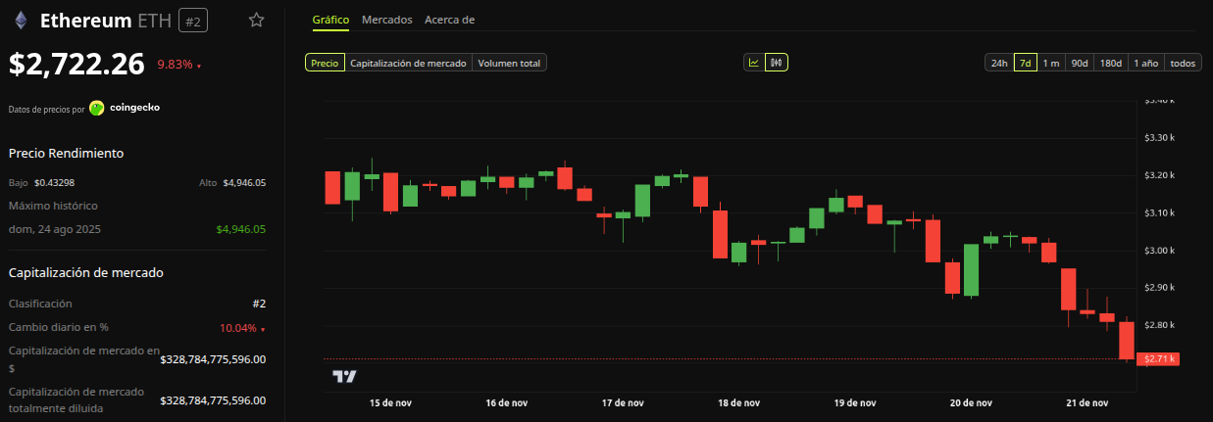Viewport: 1213px width, 422px height.
Task: Set chart range to 180d
Action: (1111, 63)
